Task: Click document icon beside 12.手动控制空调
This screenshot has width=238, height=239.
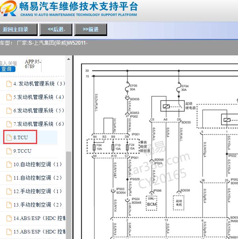Action: tap(9, 191)
